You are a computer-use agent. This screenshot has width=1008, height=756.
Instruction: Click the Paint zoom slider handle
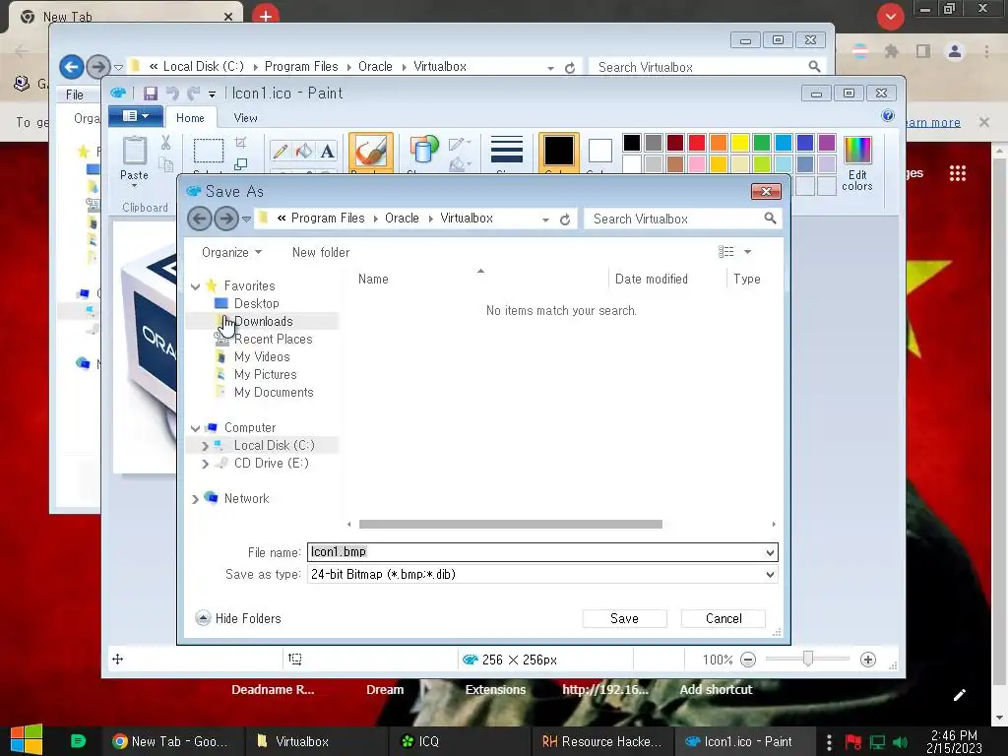click(x=808, y=659)
